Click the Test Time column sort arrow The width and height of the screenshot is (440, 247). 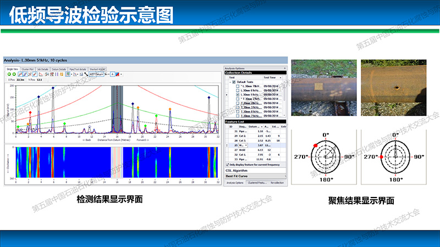coord(280,77)
